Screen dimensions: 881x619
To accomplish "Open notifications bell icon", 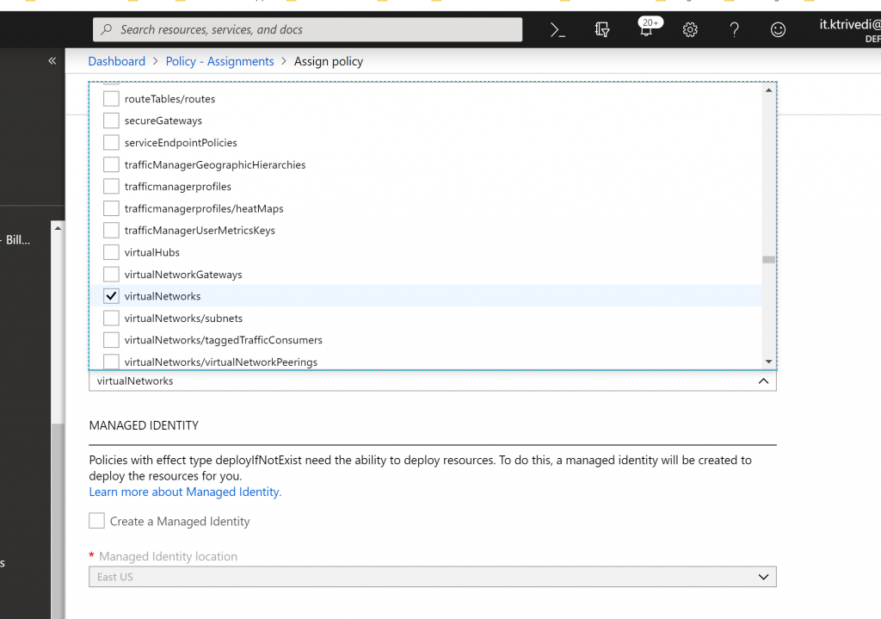I will (646, 30).
